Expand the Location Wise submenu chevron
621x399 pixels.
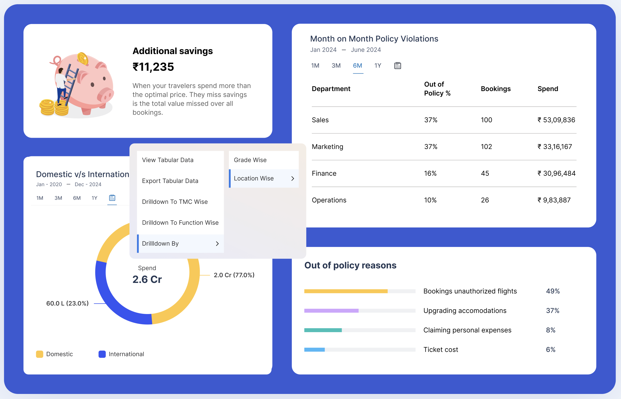[x=293, y=178]
